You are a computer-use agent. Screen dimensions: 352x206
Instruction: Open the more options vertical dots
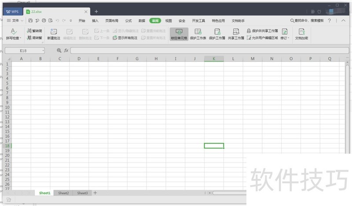pos(336,21)
